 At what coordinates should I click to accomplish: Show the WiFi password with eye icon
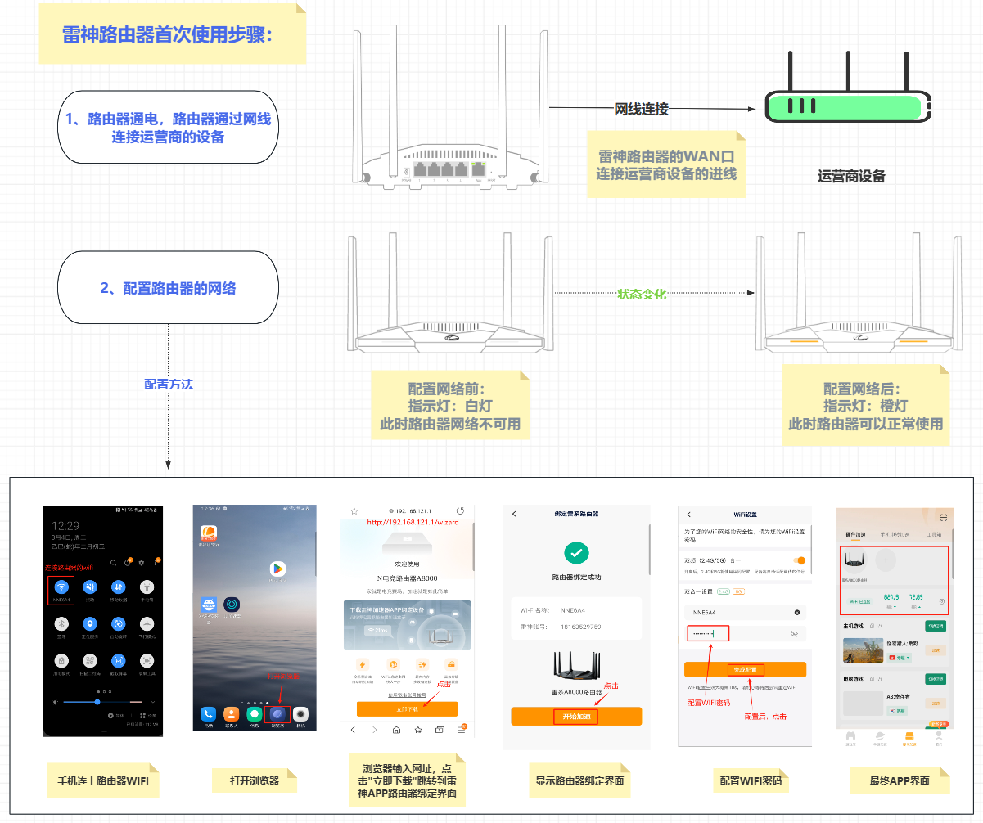coord(794,634)
